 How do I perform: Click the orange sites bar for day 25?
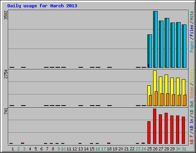pyautogui.click(x=150, y=101)
